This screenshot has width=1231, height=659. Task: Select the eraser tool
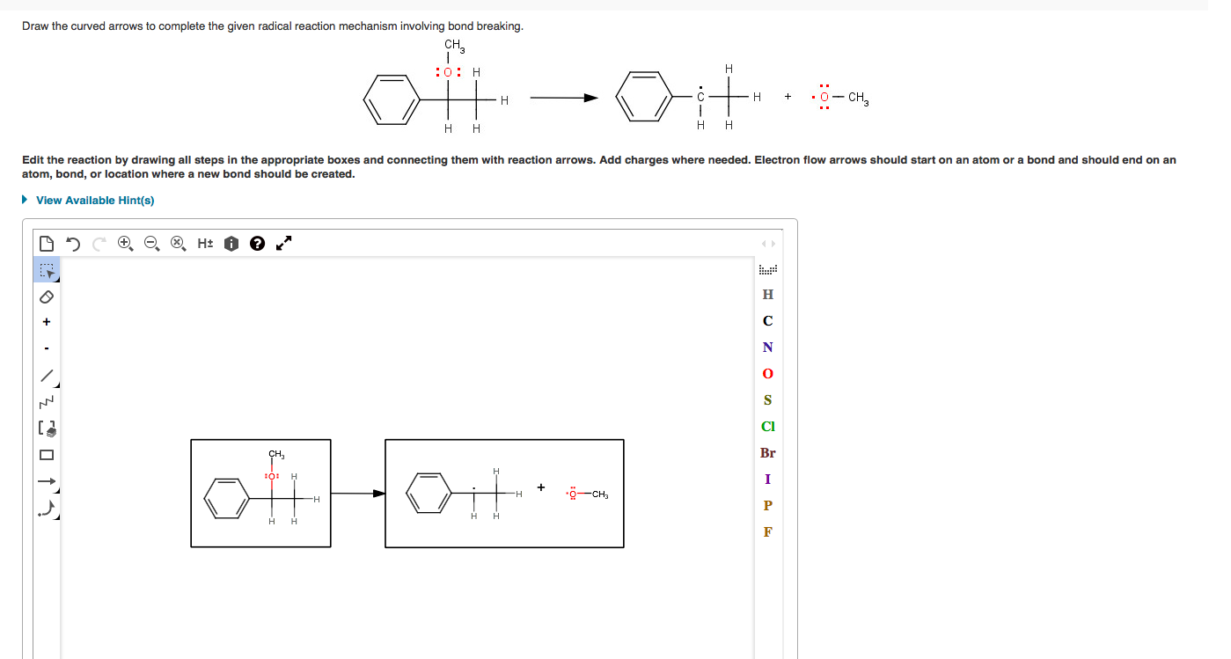point(47,297)
